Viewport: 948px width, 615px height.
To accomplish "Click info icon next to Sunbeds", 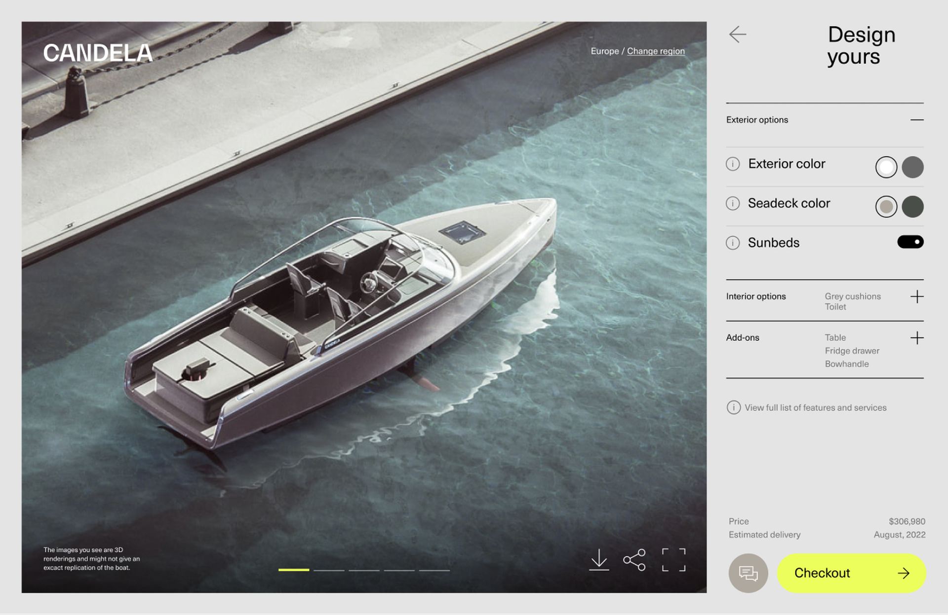I will [733, 243].
